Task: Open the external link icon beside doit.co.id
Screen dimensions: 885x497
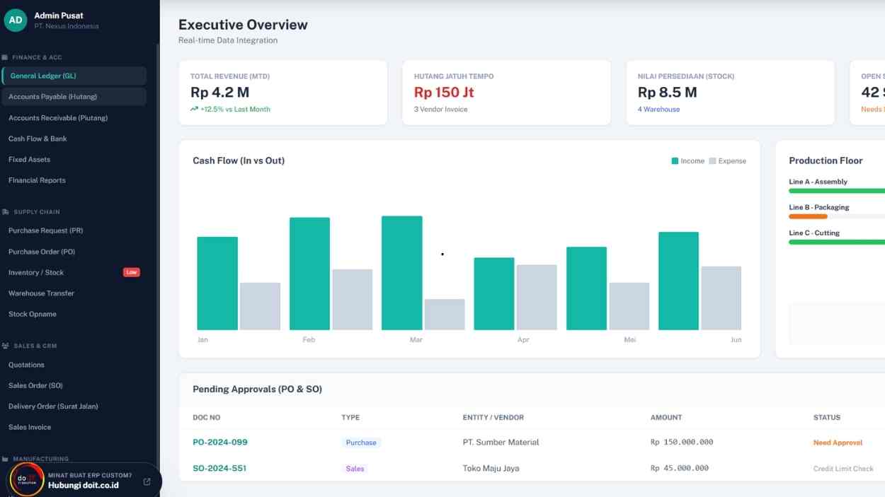Action: pos(146,481)
